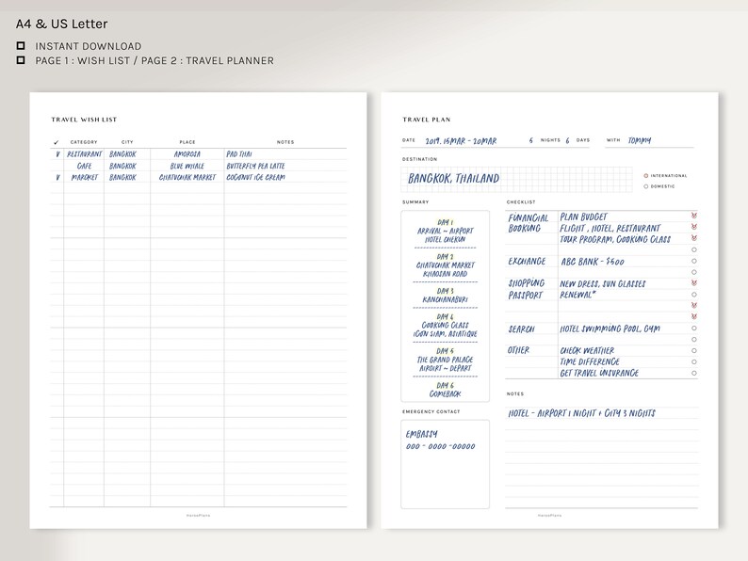This screenshot has height=561, width=748.
Task: Check the circle beside passport Renewal
Action: tap(694, 295)
